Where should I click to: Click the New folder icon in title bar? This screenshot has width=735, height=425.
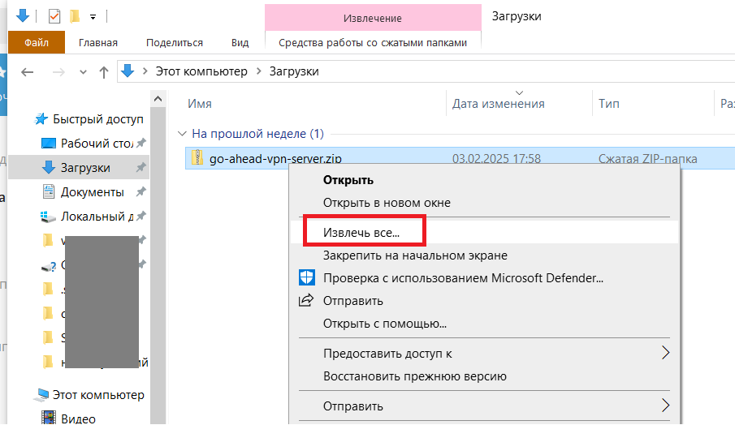75,16
